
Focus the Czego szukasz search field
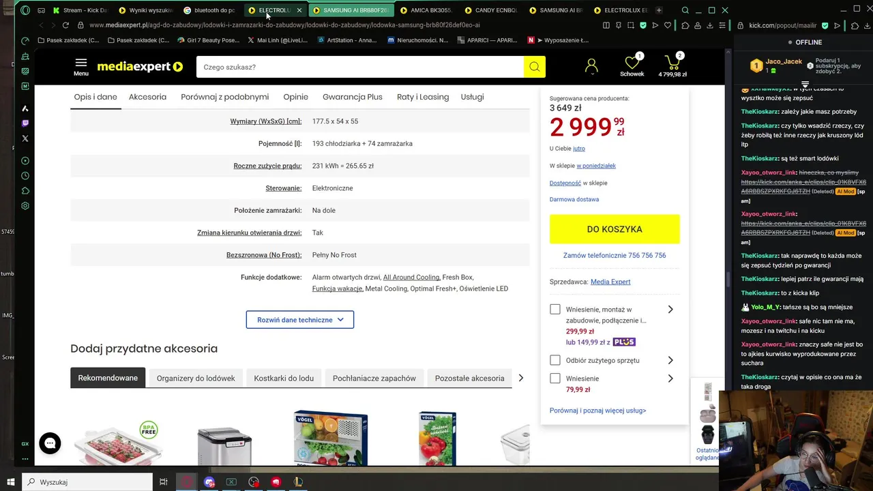(360, 67)
